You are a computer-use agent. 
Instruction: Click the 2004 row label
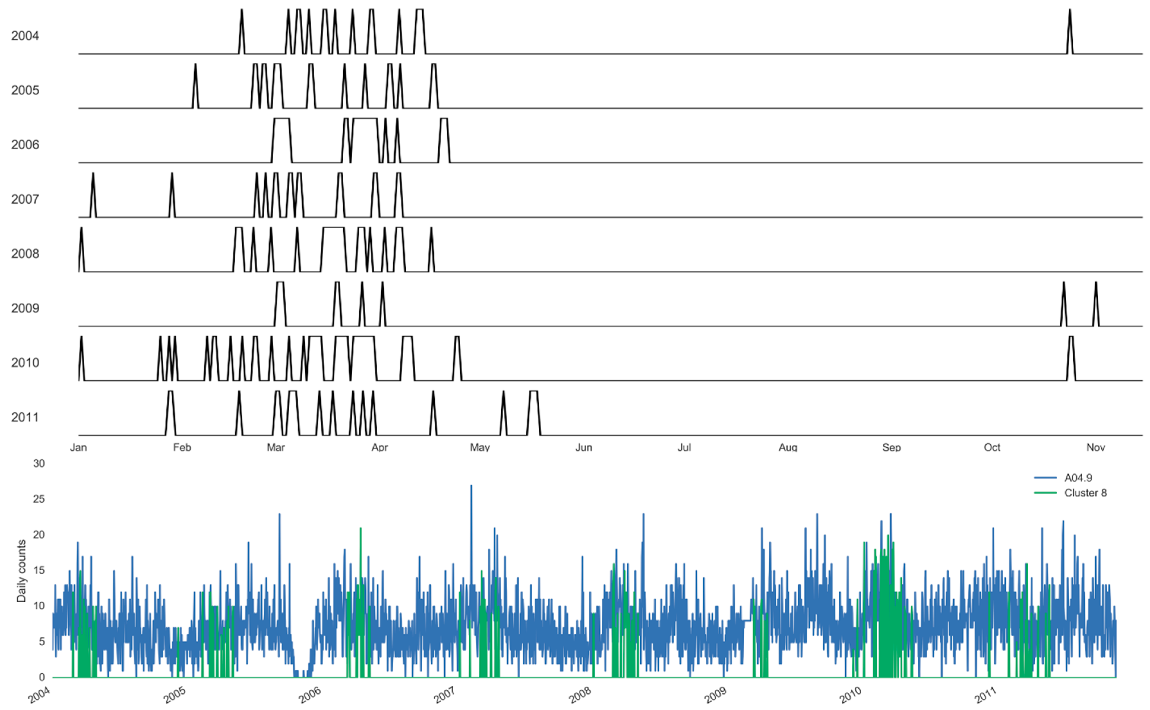pos(25,36)
